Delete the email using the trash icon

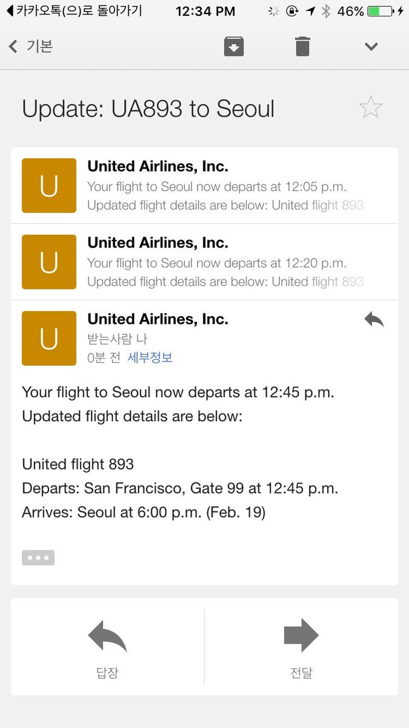(302, 46)
